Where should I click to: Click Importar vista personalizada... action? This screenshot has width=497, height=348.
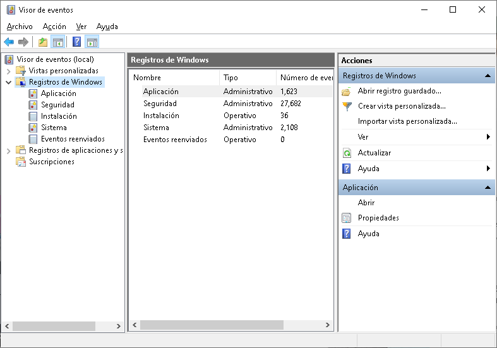tap(407, 121)
